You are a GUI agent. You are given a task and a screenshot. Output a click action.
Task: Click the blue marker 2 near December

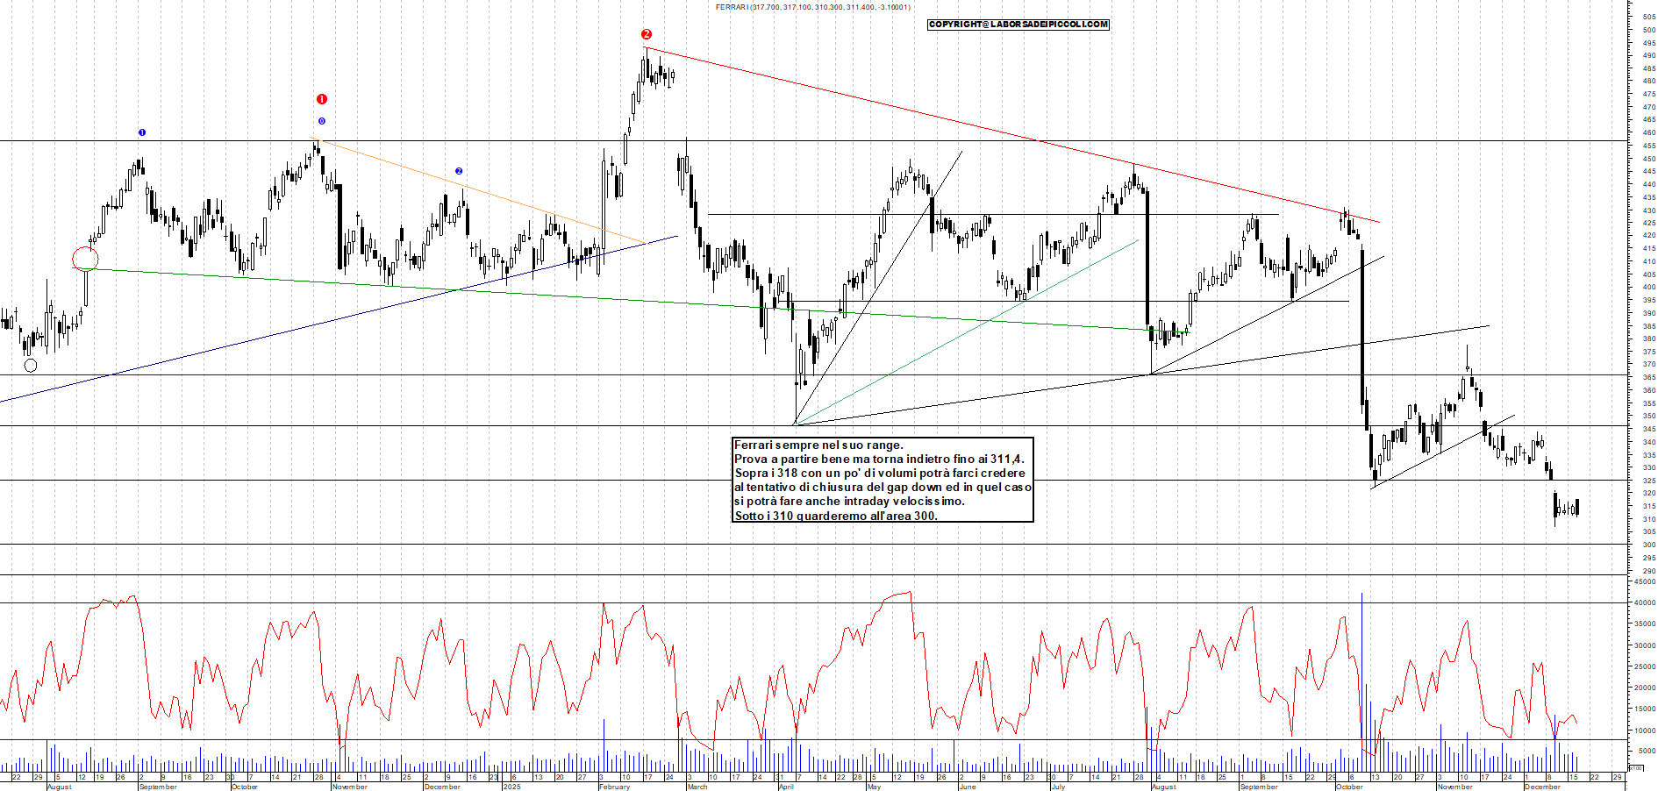pos(459,171)
